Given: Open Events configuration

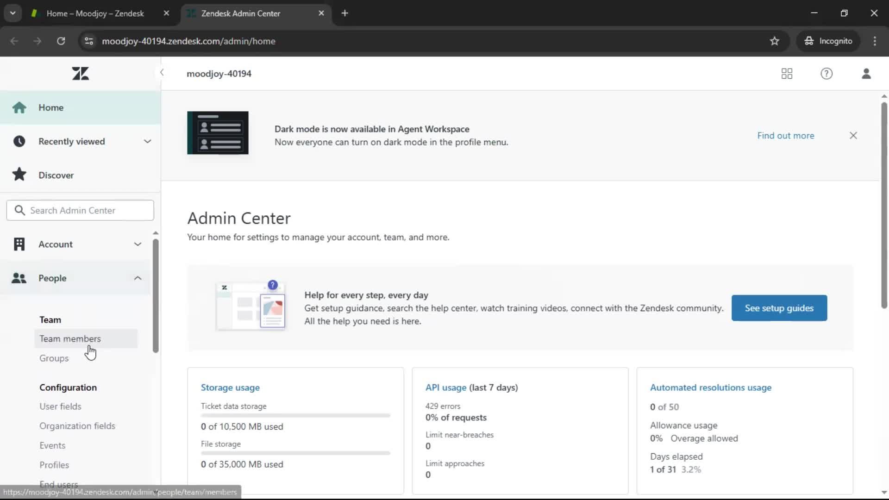Looking at the screenshot, I should coord(52,445).
